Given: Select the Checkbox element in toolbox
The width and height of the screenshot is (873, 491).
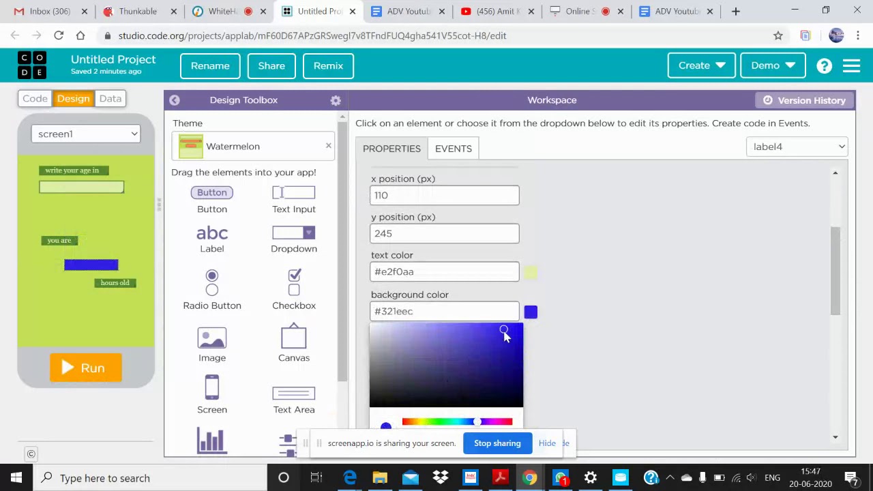Looking at the screenshot, I should click(x=294, y=289).
